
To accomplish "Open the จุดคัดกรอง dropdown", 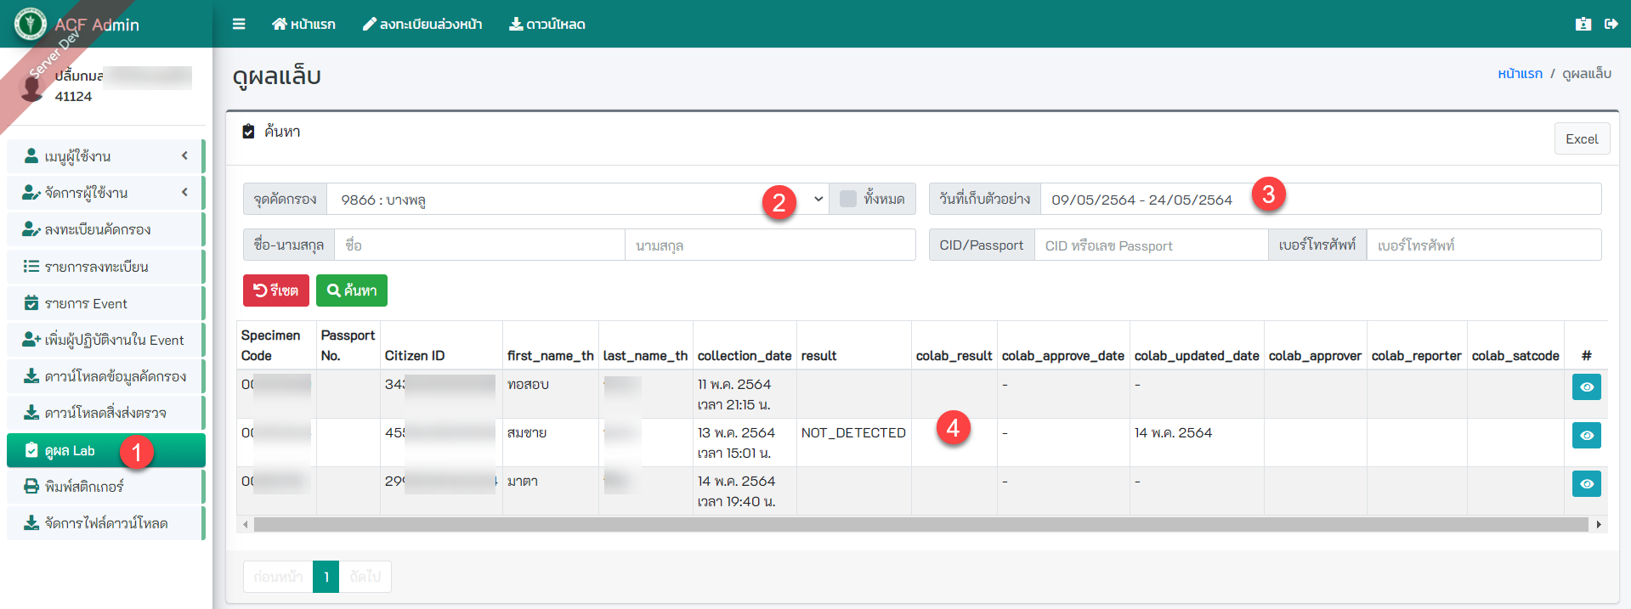I will (x=578, y=199).
